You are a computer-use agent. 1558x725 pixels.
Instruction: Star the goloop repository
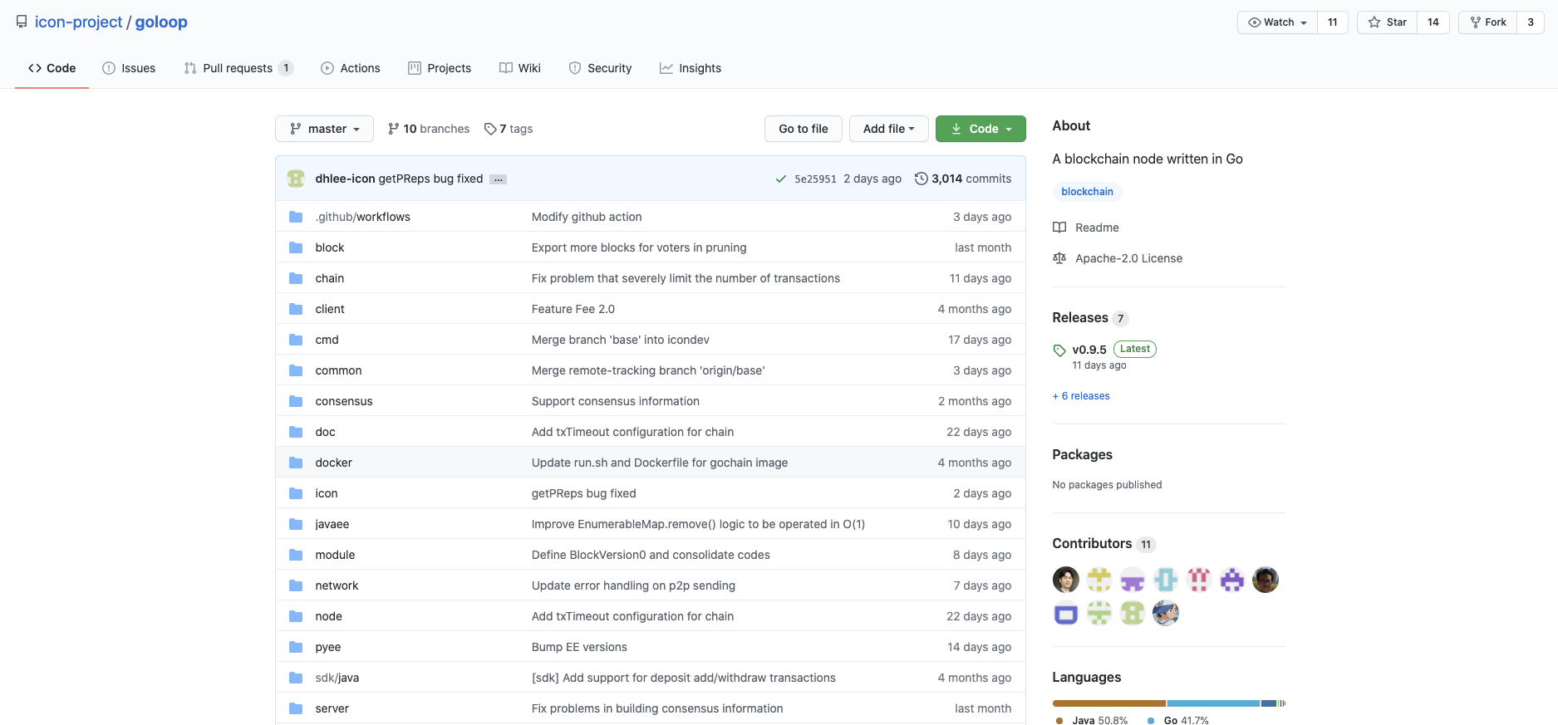[1388, 22]
